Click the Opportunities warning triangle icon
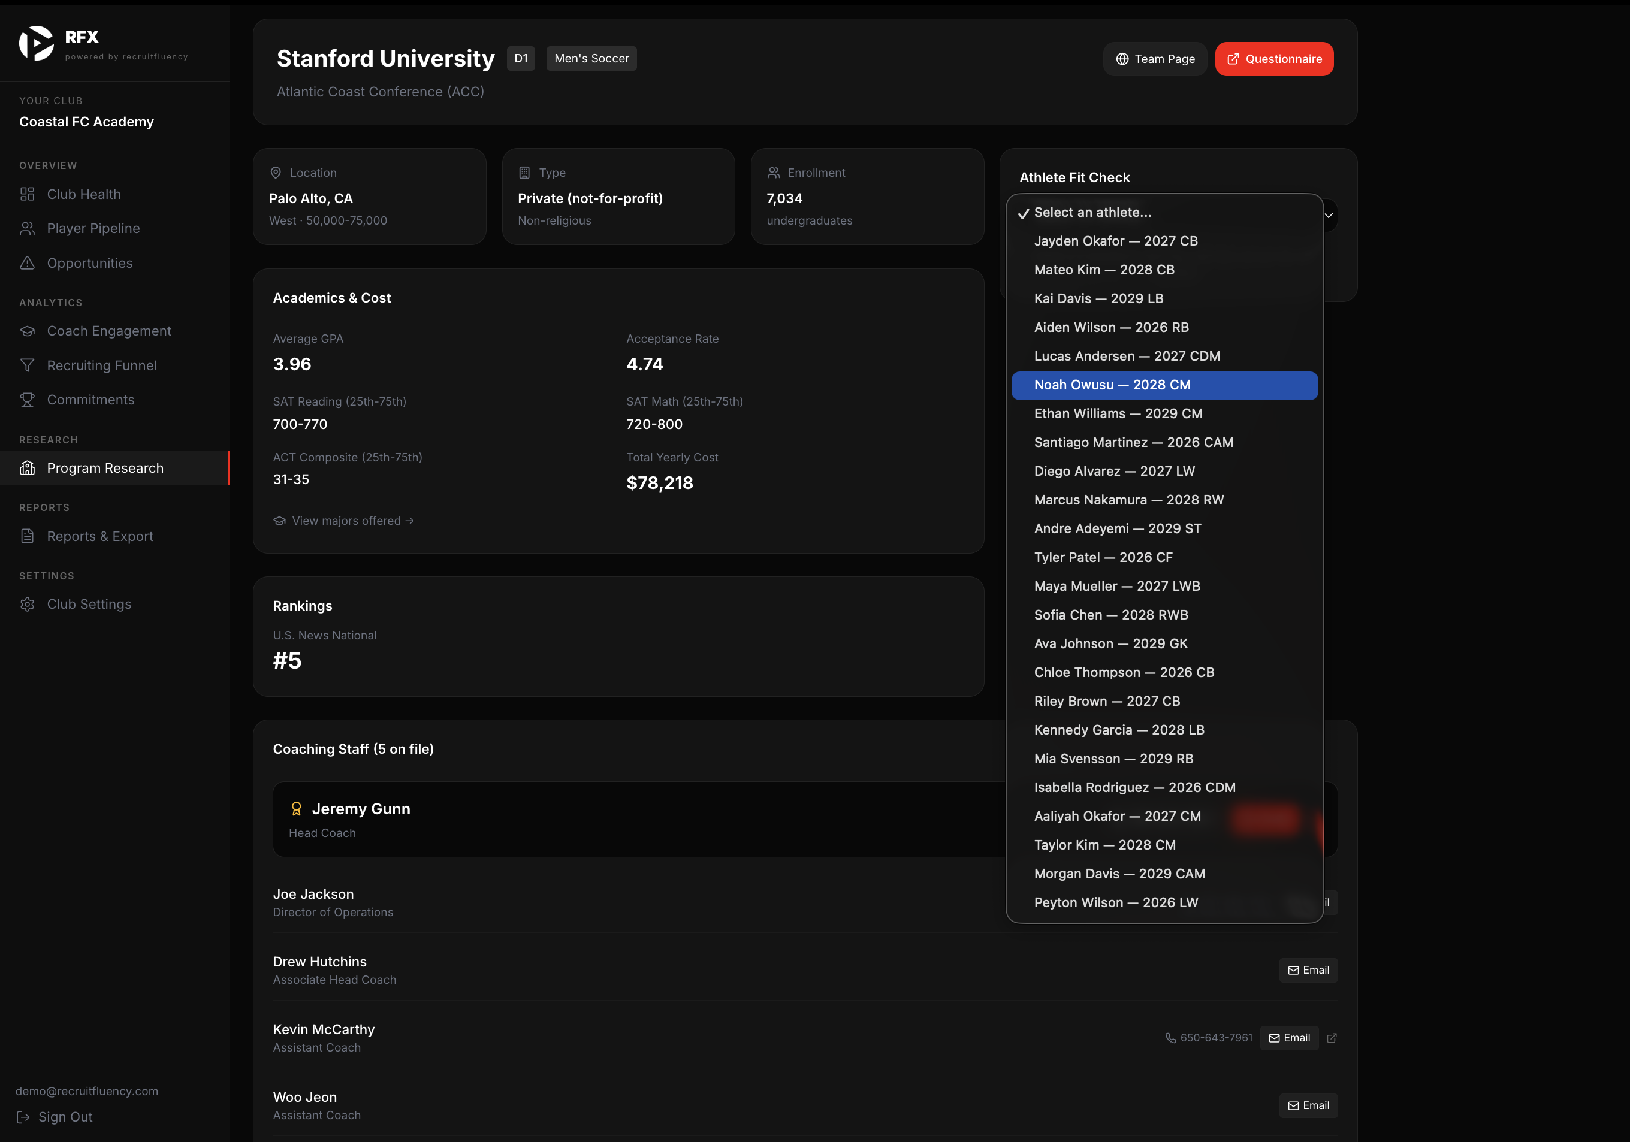This screenshot has width=1630, height=1142. [28, 262]
